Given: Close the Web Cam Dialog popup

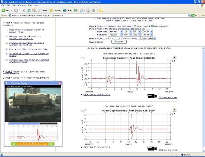Looking at the screenshot, I should [60, 83].
